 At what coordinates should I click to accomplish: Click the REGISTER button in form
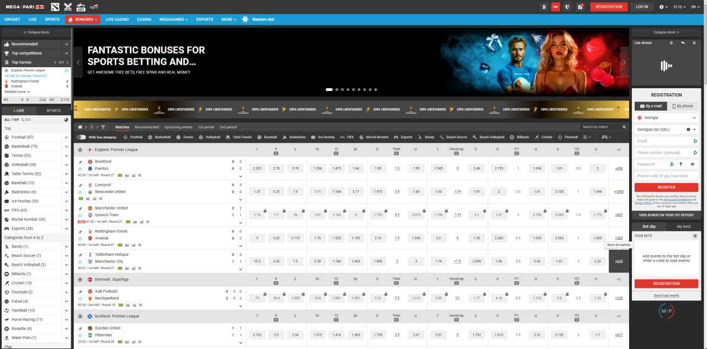[x=666, y=187]
